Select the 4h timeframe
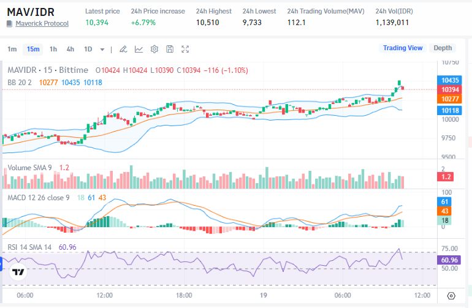 click(70, 49)
